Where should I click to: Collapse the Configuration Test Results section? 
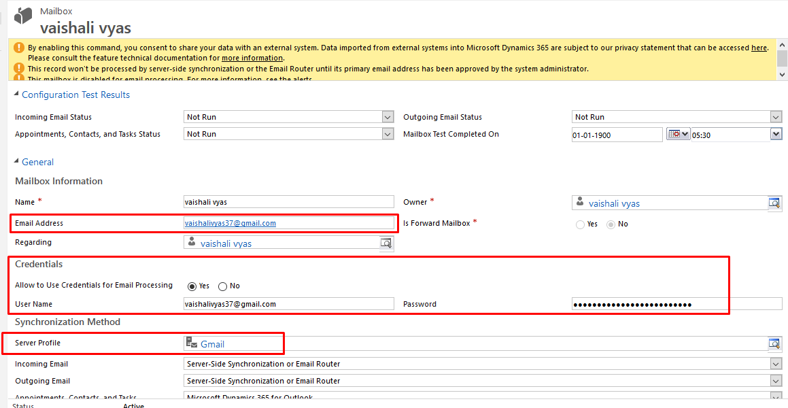click(x=17, y=95)
